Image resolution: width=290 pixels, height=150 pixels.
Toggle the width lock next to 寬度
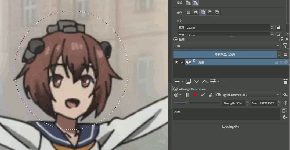coord(279,27)
